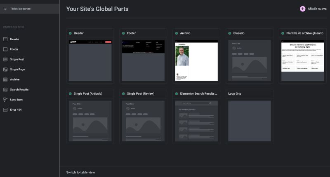330x177 pixels.
Task: Click the pink plus Añadir nueva icon
Action: 302,9
